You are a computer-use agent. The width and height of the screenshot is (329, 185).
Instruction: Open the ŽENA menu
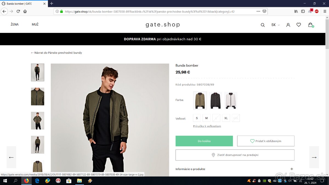tap(15, 24)
